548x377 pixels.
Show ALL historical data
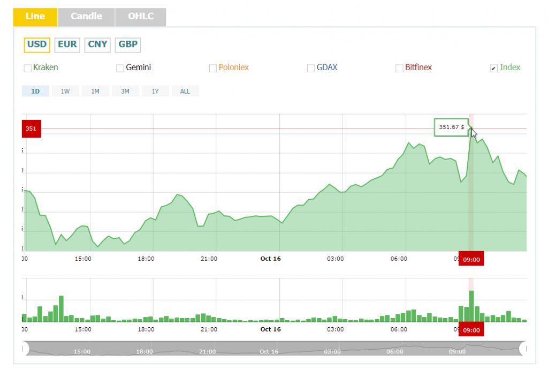tap(185, 91)
